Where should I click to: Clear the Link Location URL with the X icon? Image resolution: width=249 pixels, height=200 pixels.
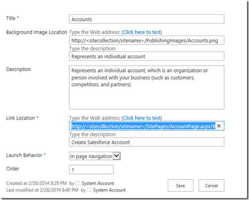click(219, 126)
